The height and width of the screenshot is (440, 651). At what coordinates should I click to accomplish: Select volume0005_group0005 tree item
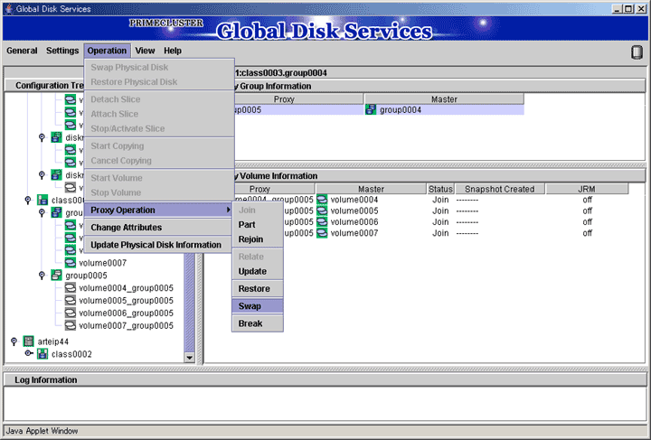pos(127,301)
